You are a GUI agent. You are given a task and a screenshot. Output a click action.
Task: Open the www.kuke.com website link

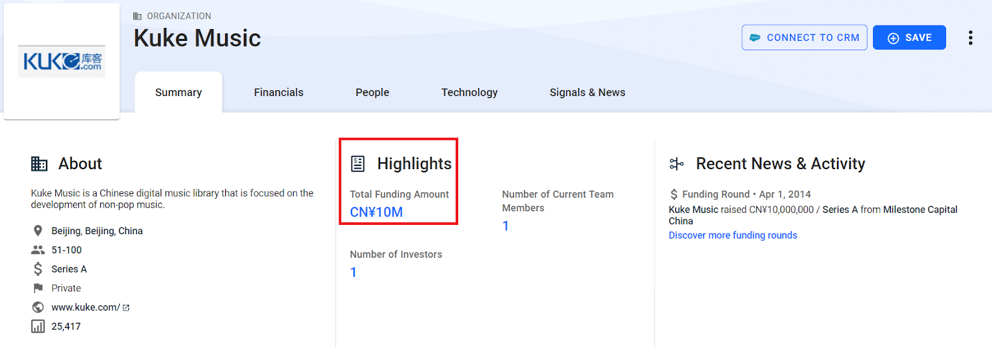click(86, 307)
